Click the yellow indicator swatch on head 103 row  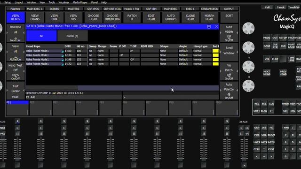tap(215, 64)
